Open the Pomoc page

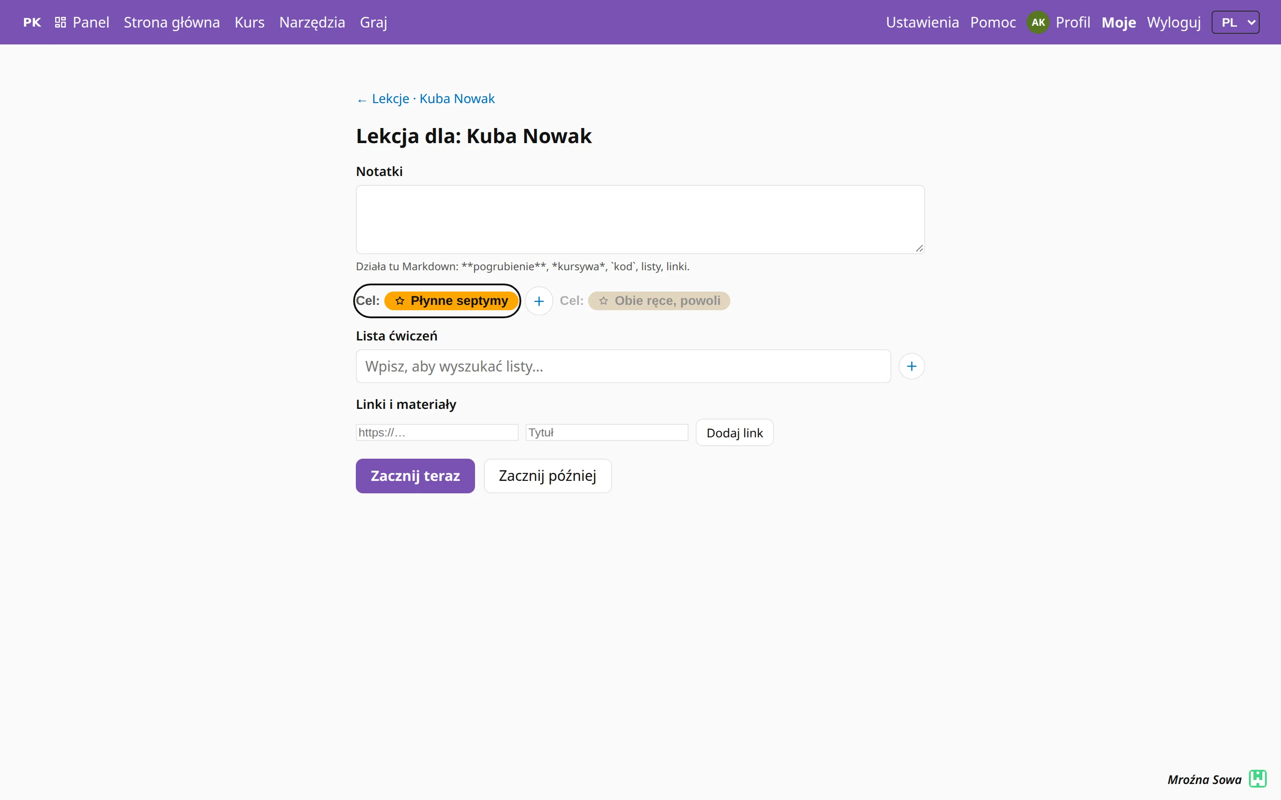pyautogui.click(x=993, y=22)
